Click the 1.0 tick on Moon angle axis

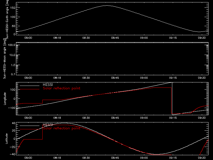13,65
